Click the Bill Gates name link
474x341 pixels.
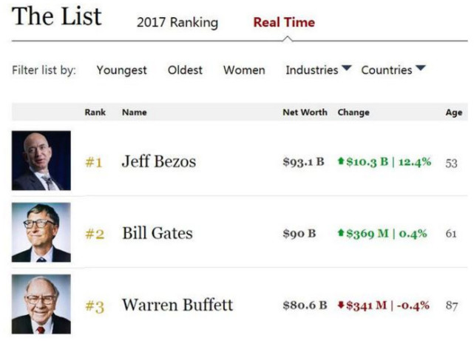coord(158,233)
